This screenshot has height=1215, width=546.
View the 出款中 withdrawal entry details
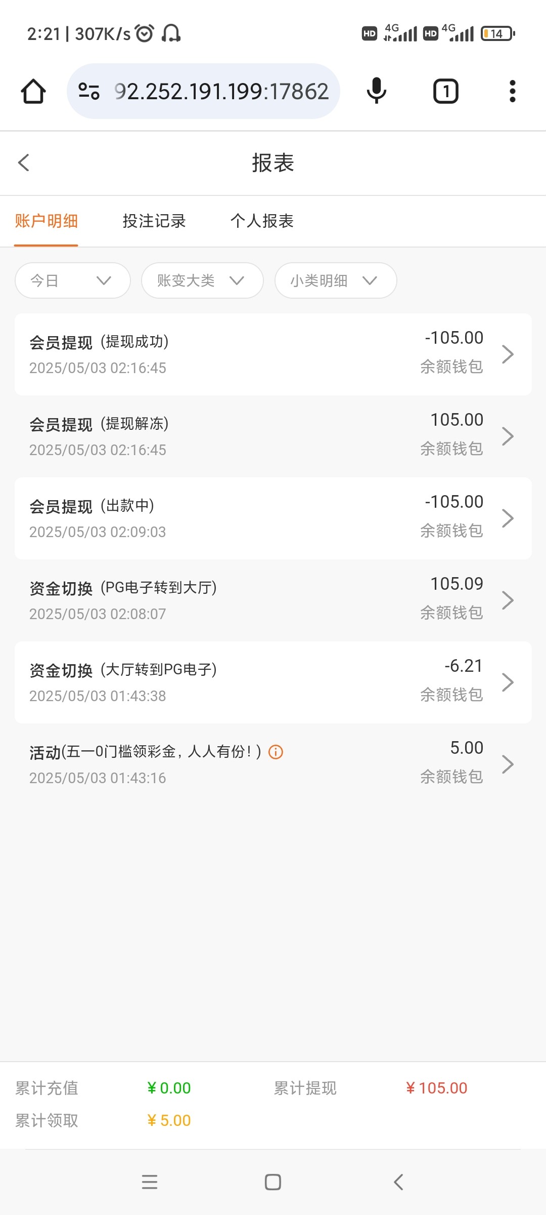273,518
